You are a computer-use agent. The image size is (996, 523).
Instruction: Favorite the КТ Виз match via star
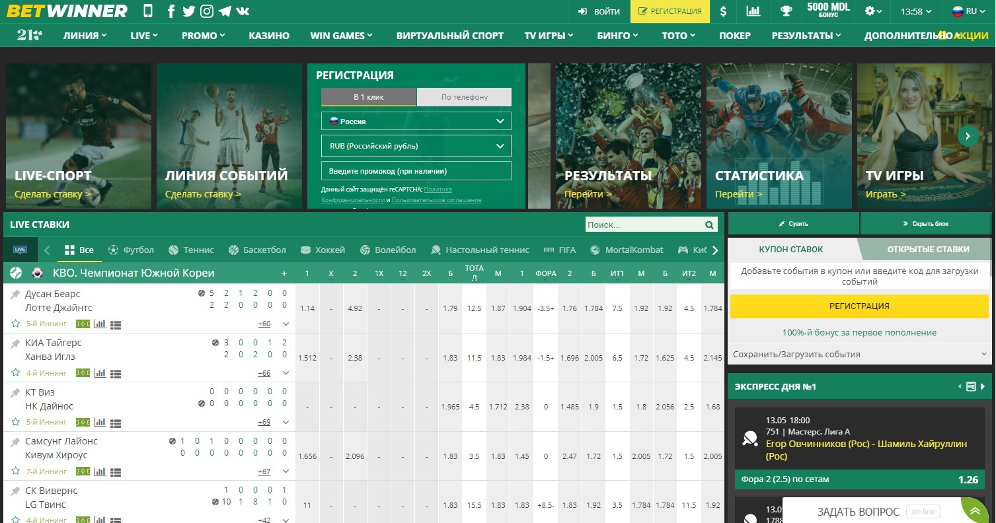[15, 421]
